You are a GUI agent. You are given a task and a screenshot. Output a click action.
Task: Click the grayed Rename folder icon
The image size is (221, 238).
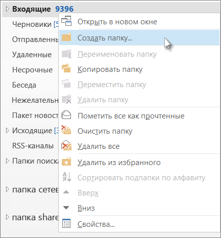[66, 54]
